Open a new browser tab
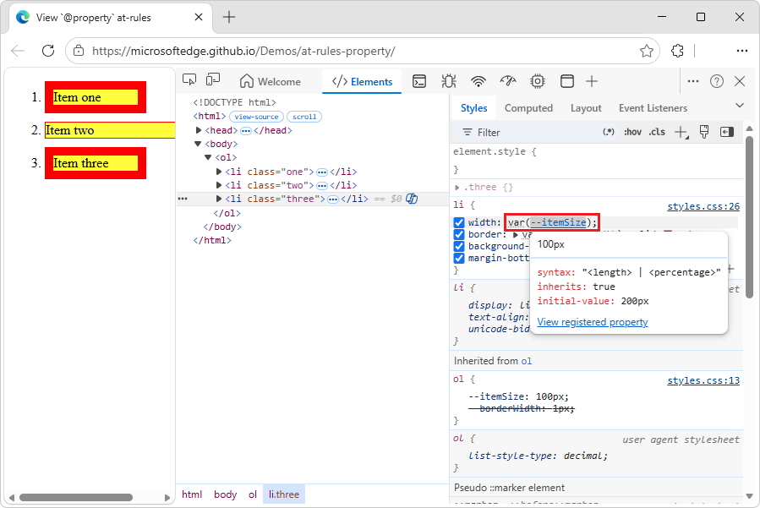Image resolution: width=760 pixels, height=508 pixels. (229, 18)
